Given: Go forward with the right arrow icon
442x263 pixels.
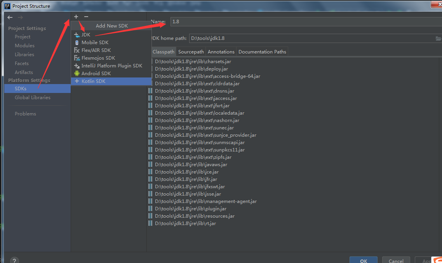Looking at the screenshot, I should pos(20,17).
